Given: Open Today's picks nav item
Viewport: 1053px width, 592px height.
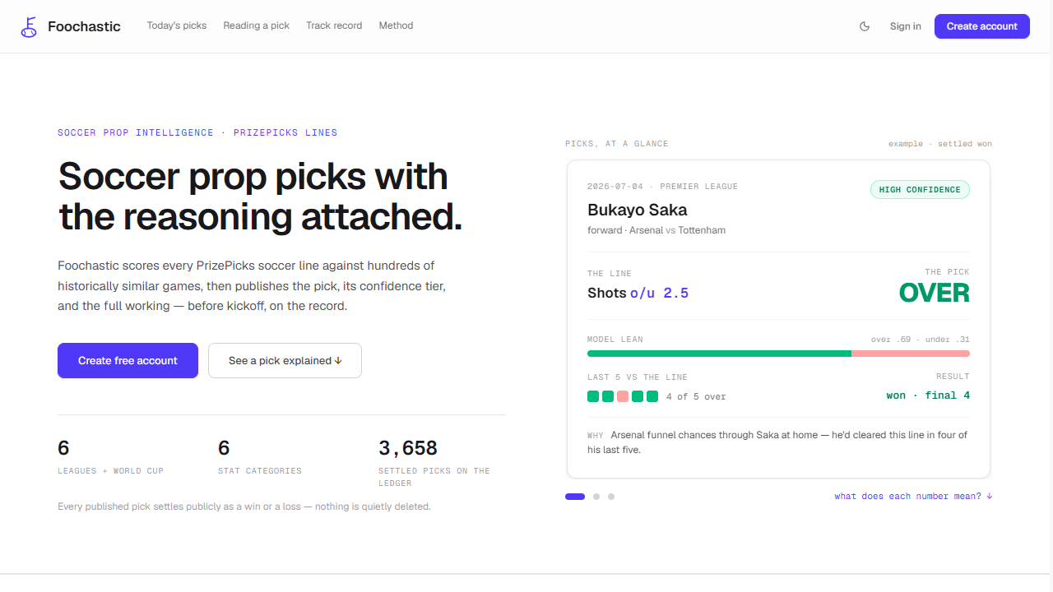Looking at the screenshot, I should (177, 25).
